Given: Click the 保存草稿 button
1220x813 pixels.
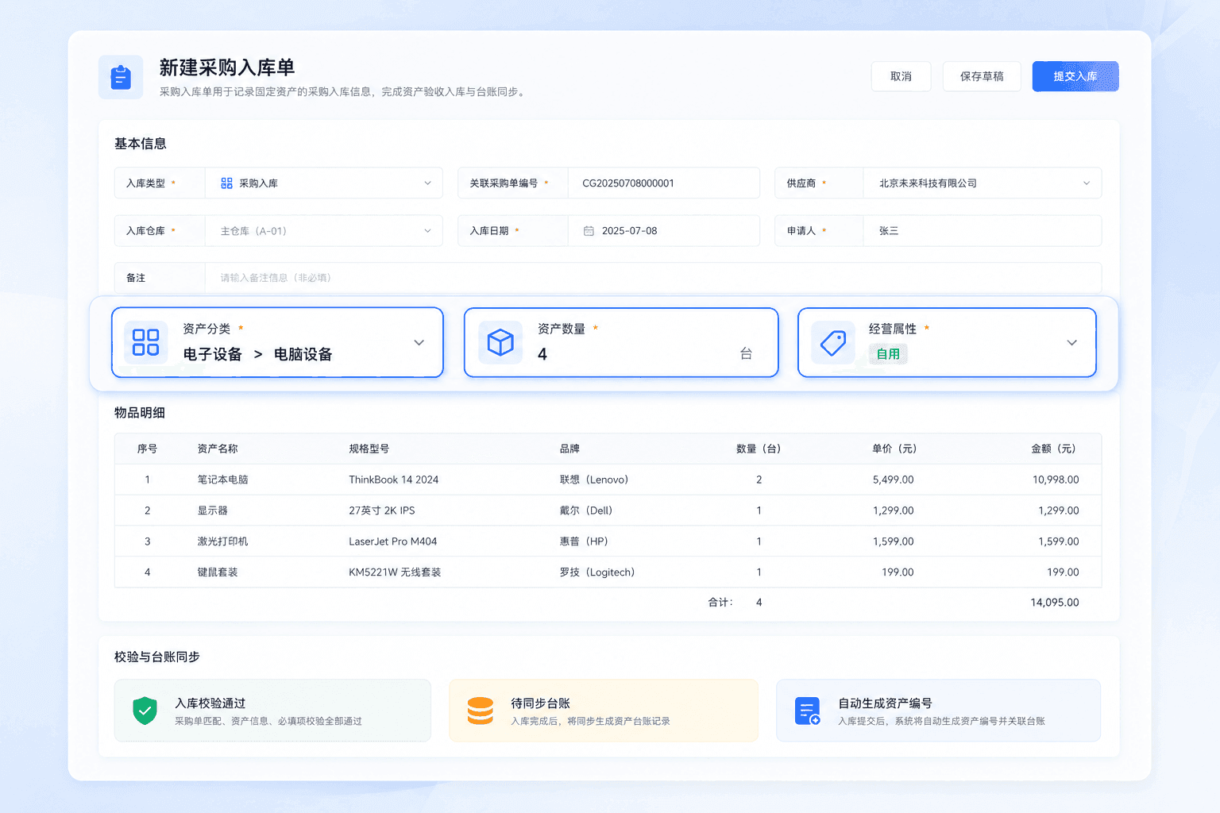Looking at the screenshot, I should click(x=982, y=76).
